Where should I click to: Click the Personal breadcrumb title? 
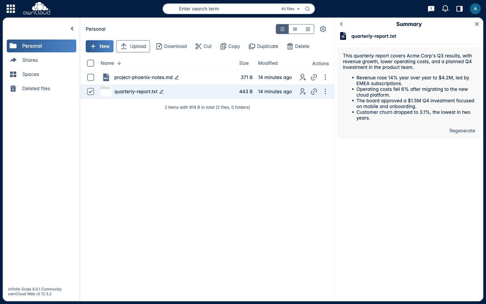[x=96, y=29]
